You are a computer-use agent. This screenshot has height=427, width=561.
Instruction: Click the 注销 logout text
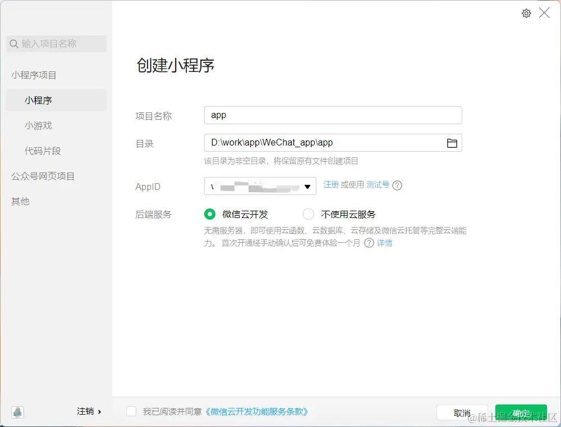click(85, 412)
